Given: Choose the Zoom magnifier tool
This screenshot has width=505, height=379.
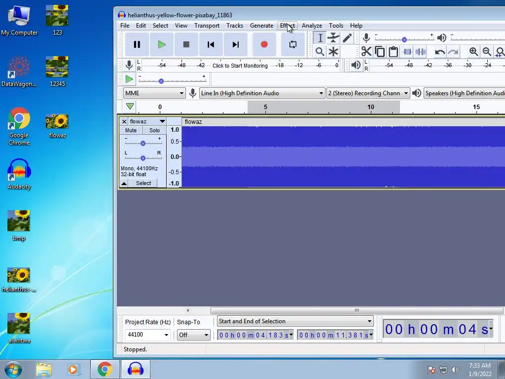Looking at the screenshot, I should (320, 51).
